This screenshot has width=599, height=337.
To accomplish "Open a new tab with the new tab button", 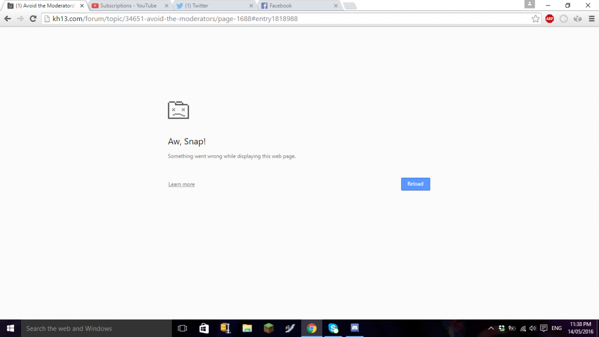I will 350,6.
